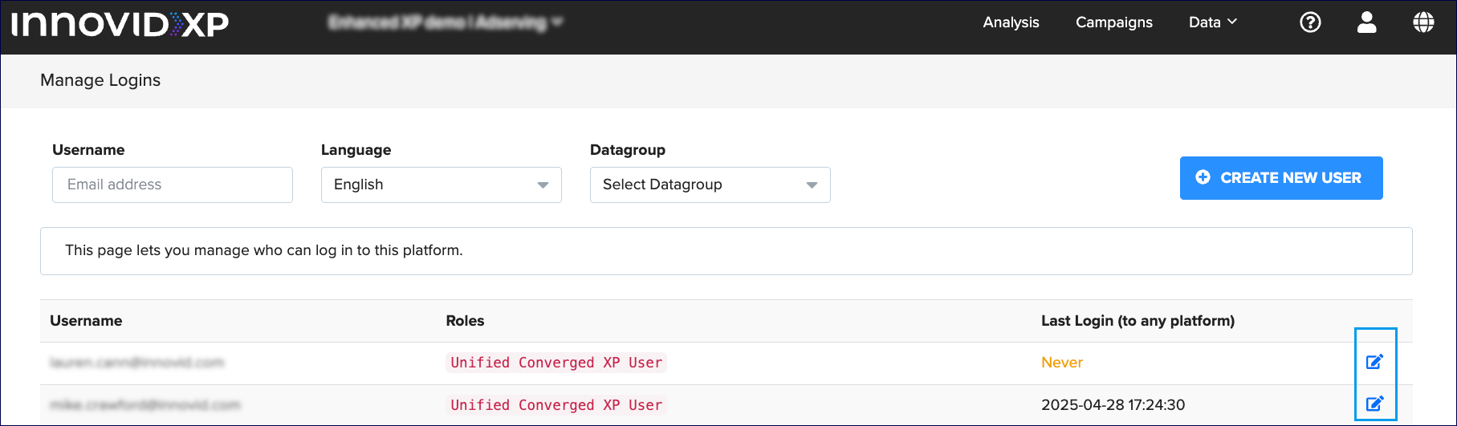Click the role tag in the 2025-04-28 row
Screen dimensions: 1457x426
(556, 405)
